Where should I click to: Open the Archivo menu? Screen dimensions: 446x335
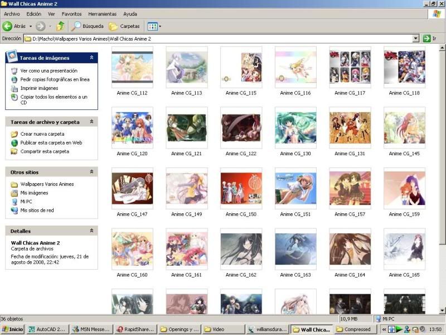pos(12,14)
